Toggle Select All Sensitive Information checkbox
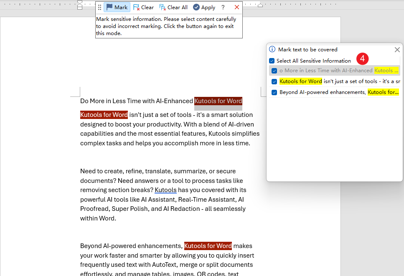The width and height of the screenshot is (404, 276). [272, 61]
